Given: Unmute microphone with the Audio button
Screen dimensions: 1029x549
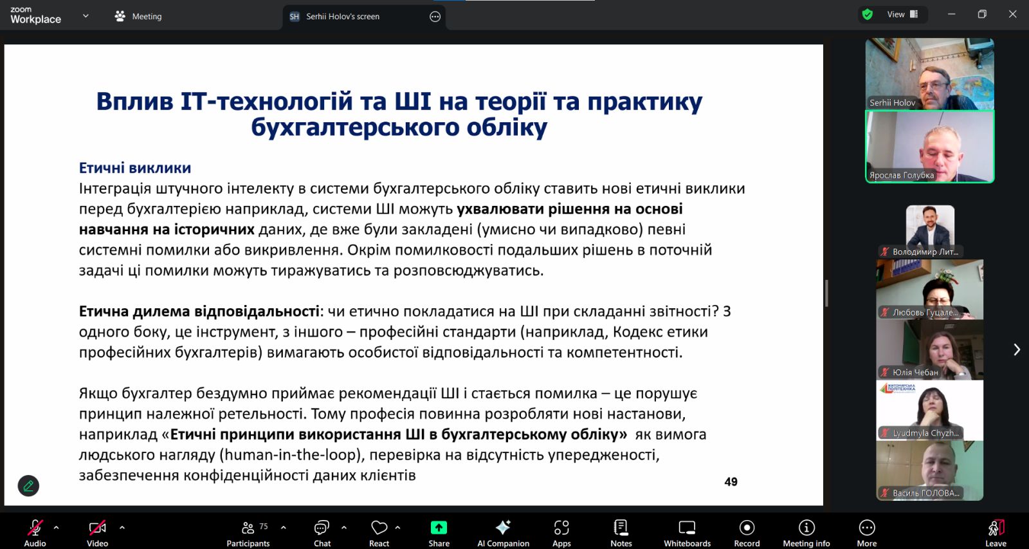Looking at the screenshot, I should pyautogui.click(x=35, y=533).
